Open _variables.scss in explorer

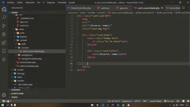point(27,18)
